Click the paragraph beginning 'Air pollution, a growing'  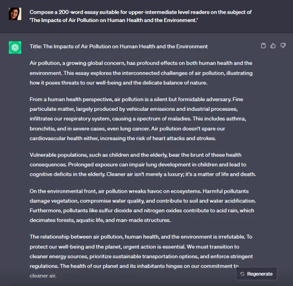point(141,73)
